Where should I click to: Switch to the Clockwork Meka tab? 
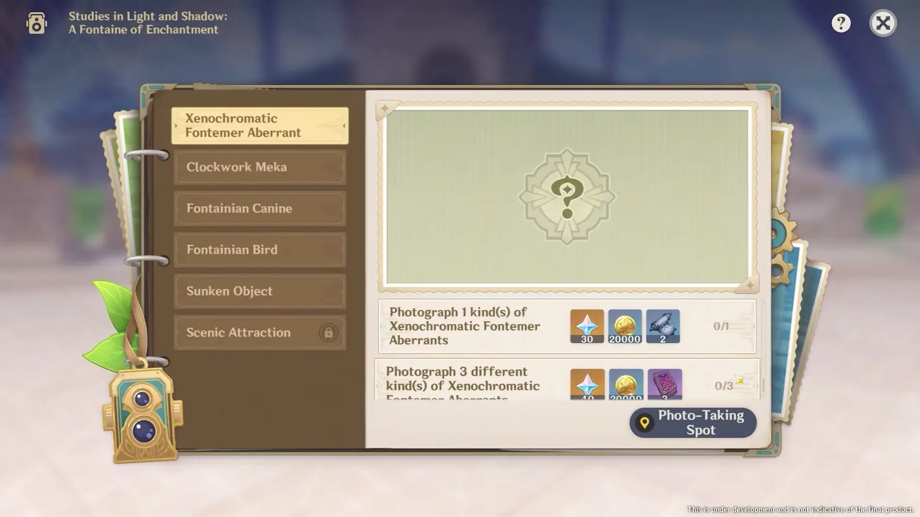(260, 167)
